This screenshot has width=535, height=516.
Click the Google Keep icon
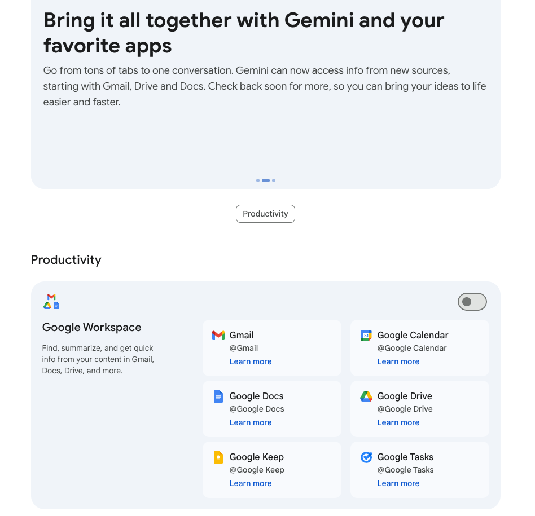point(218,457)
